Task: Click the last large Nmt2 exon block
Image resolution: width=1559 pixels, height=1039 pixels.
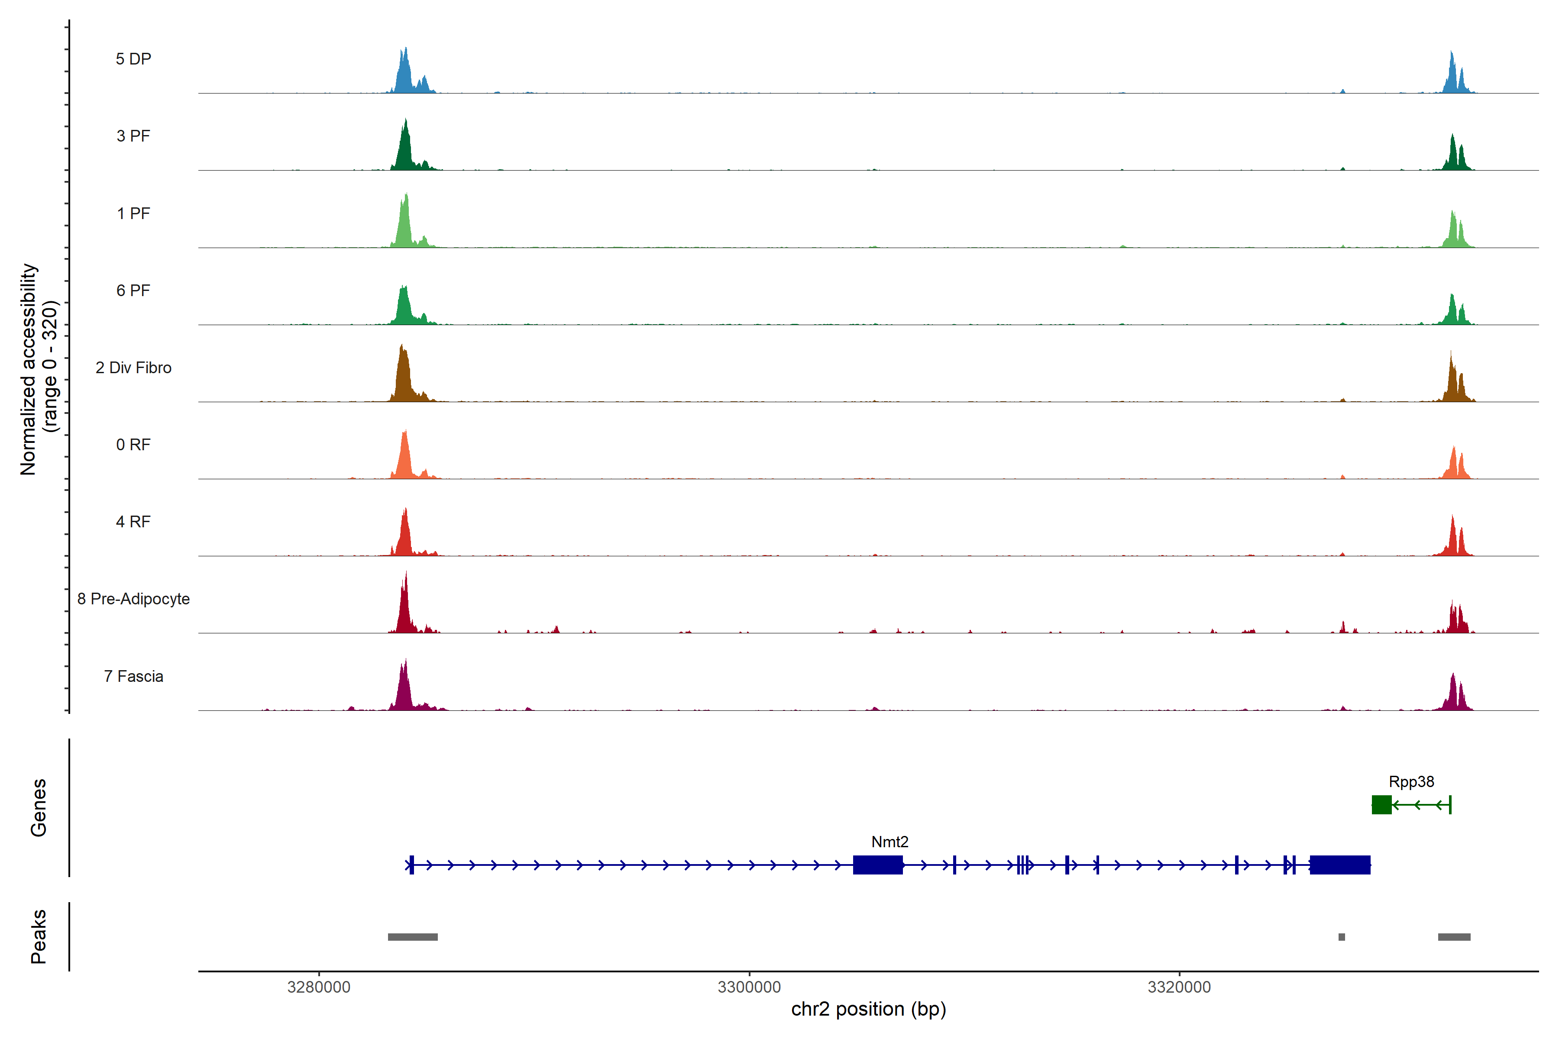Action: 1339,865
